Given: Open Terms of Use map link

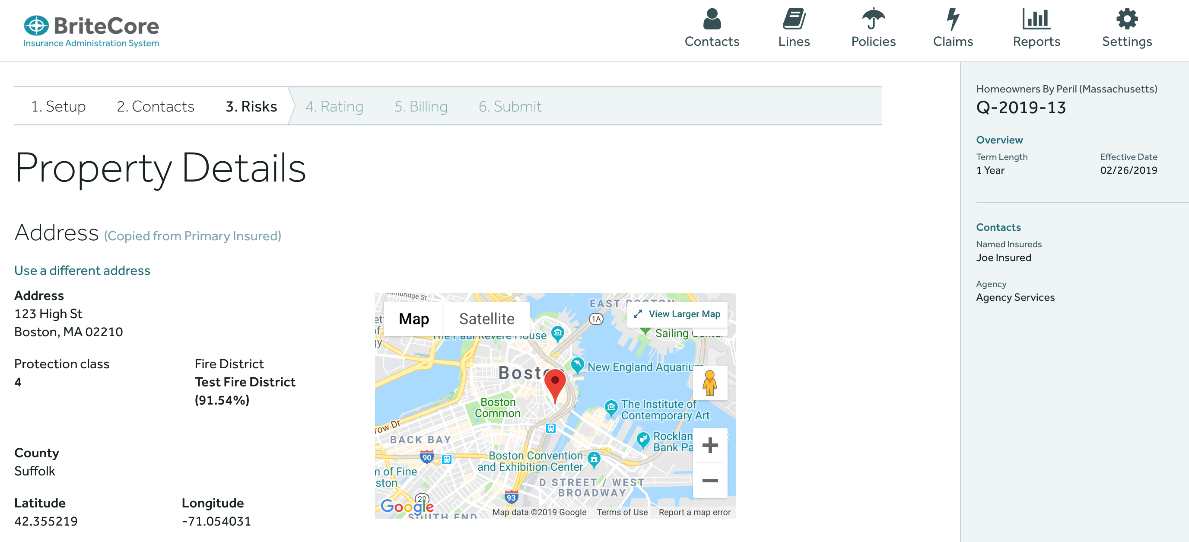Looking at the screenshot, I should [622, 512].
